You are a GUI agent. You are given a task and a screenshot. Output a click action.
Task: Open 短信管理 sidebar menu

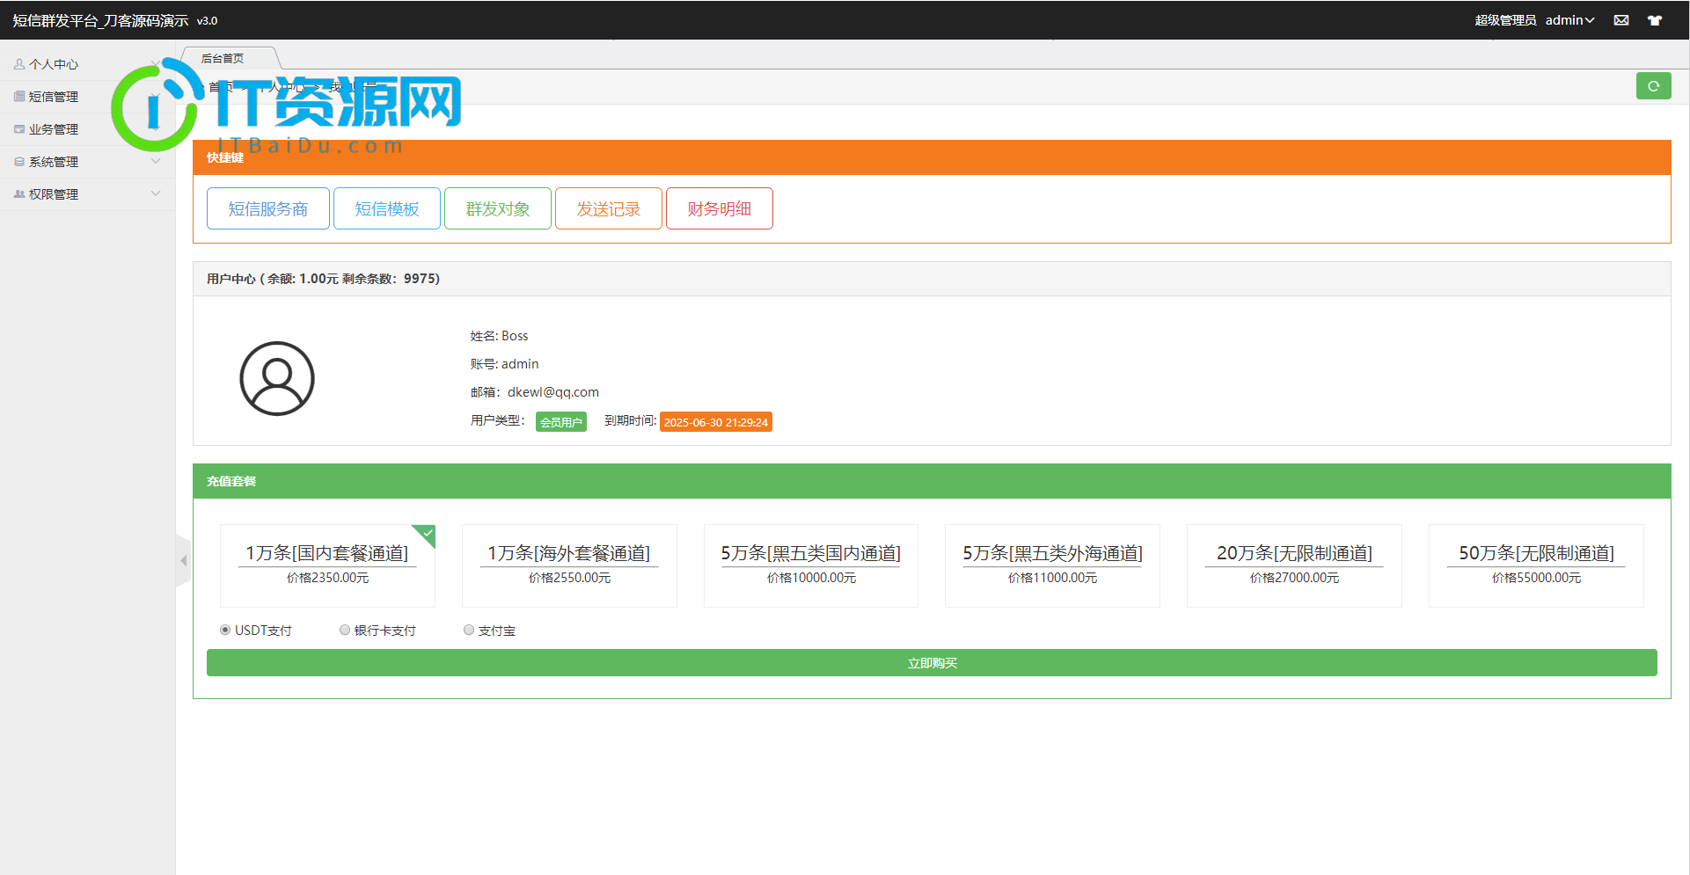(x=88, y=97)
